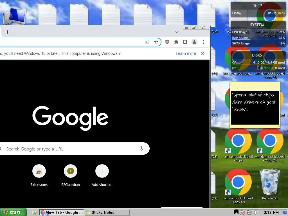The width and height of the screenshot is (288, 216).
Task: Open the Extensions shortcut tile
Action: click(x=39, y=175)
